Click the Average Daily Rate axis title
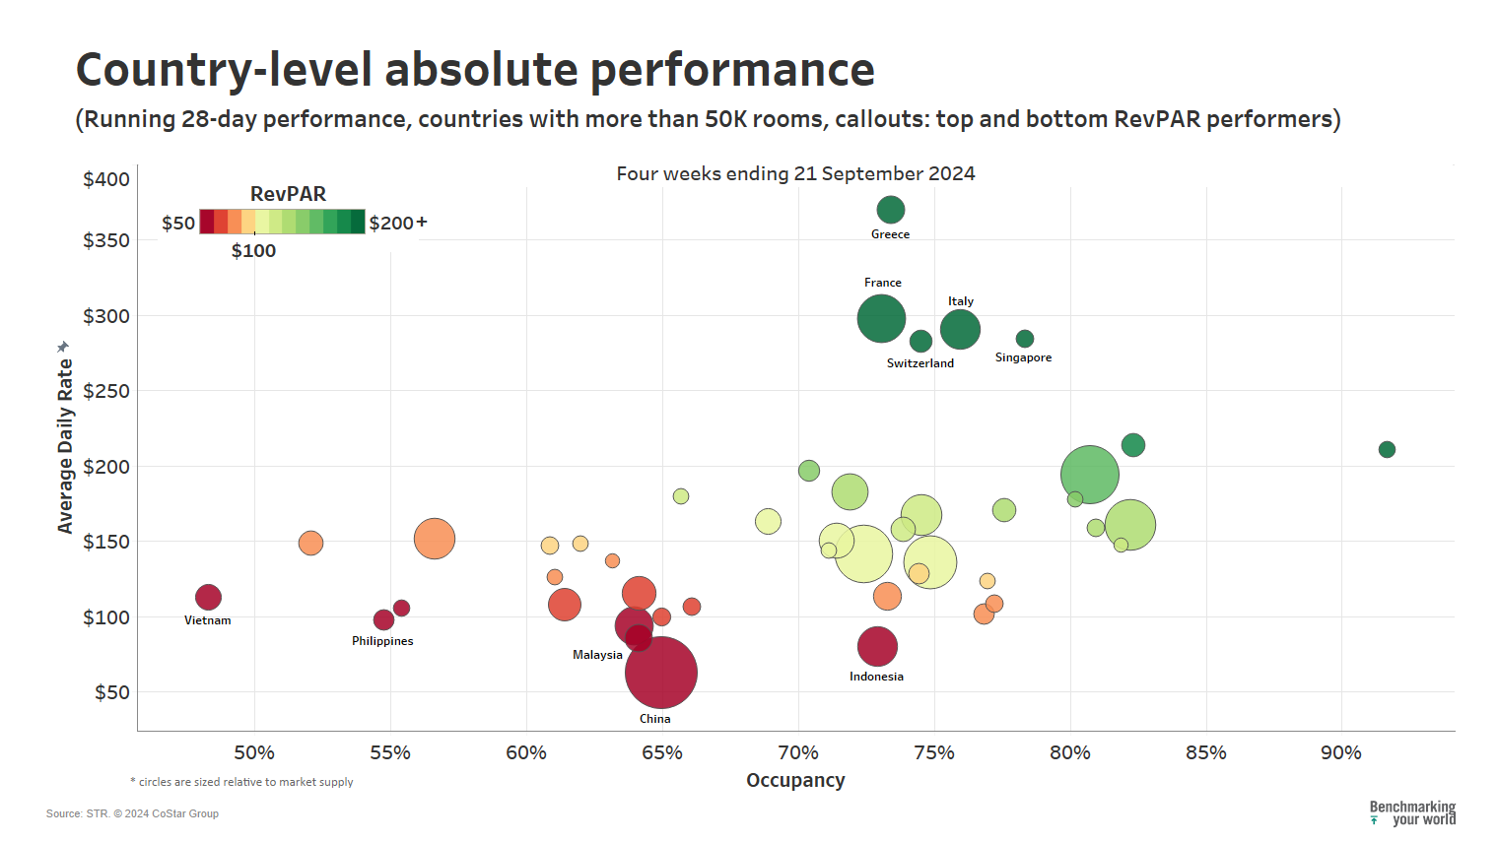This screenshot has height=842, width=1498. (x=66, y=446)
